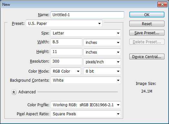Change Width units dropdown from inches
The image size is (169, 124).
pyautogui.click(x=102, y=42)
